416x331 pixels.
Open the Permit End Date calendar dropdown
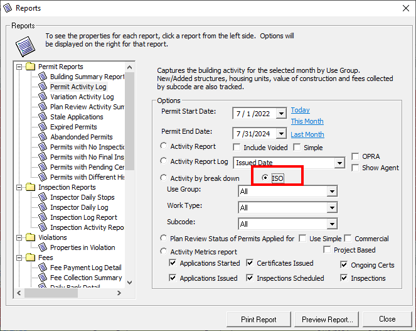coord(281,133)
